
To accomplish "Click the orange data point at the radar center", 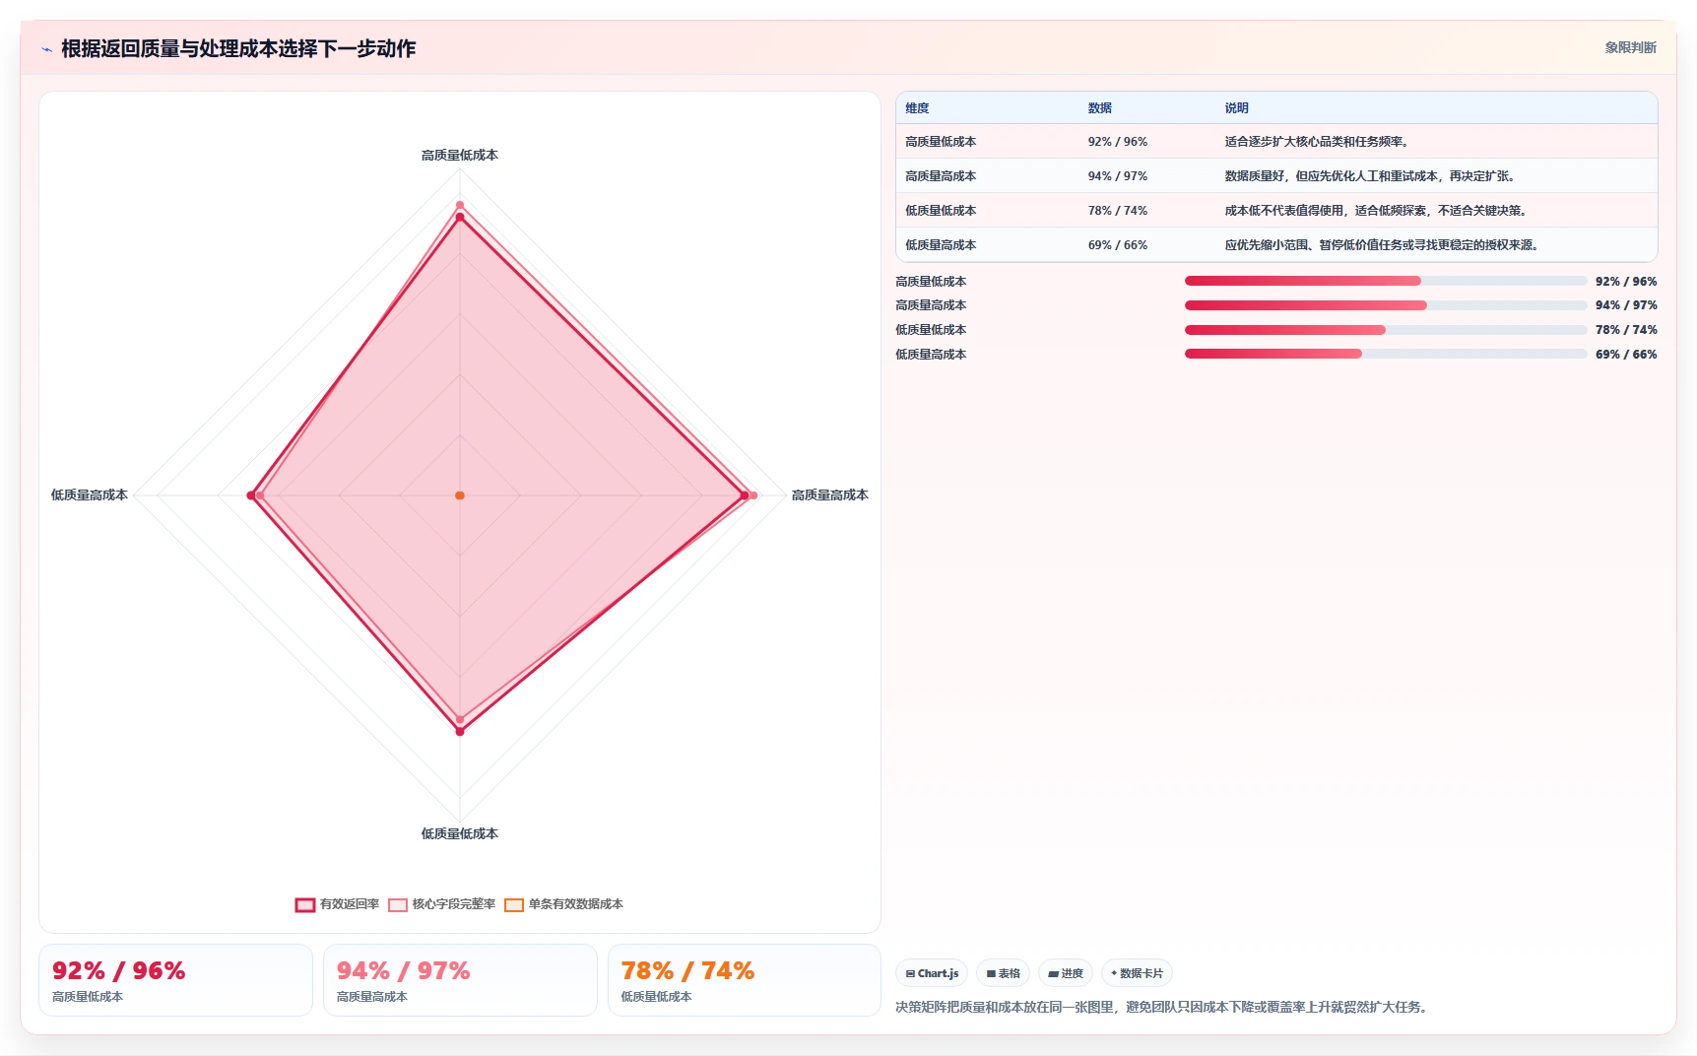I will pos(460,495).
